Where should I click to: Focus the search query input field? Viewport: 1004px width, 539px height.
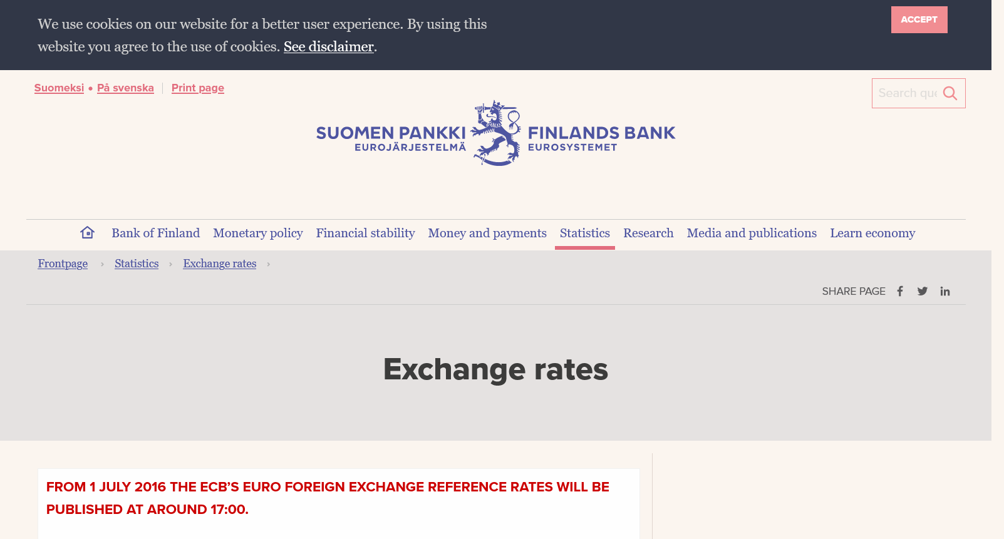[x=906, y=93]
